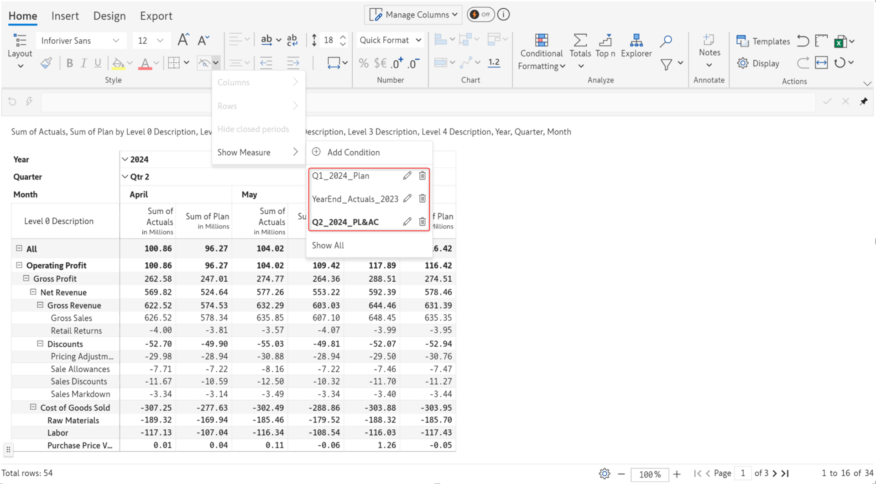Open the Explorer tool
Screen dimensions: 876x484
click(x=636, y=46)
